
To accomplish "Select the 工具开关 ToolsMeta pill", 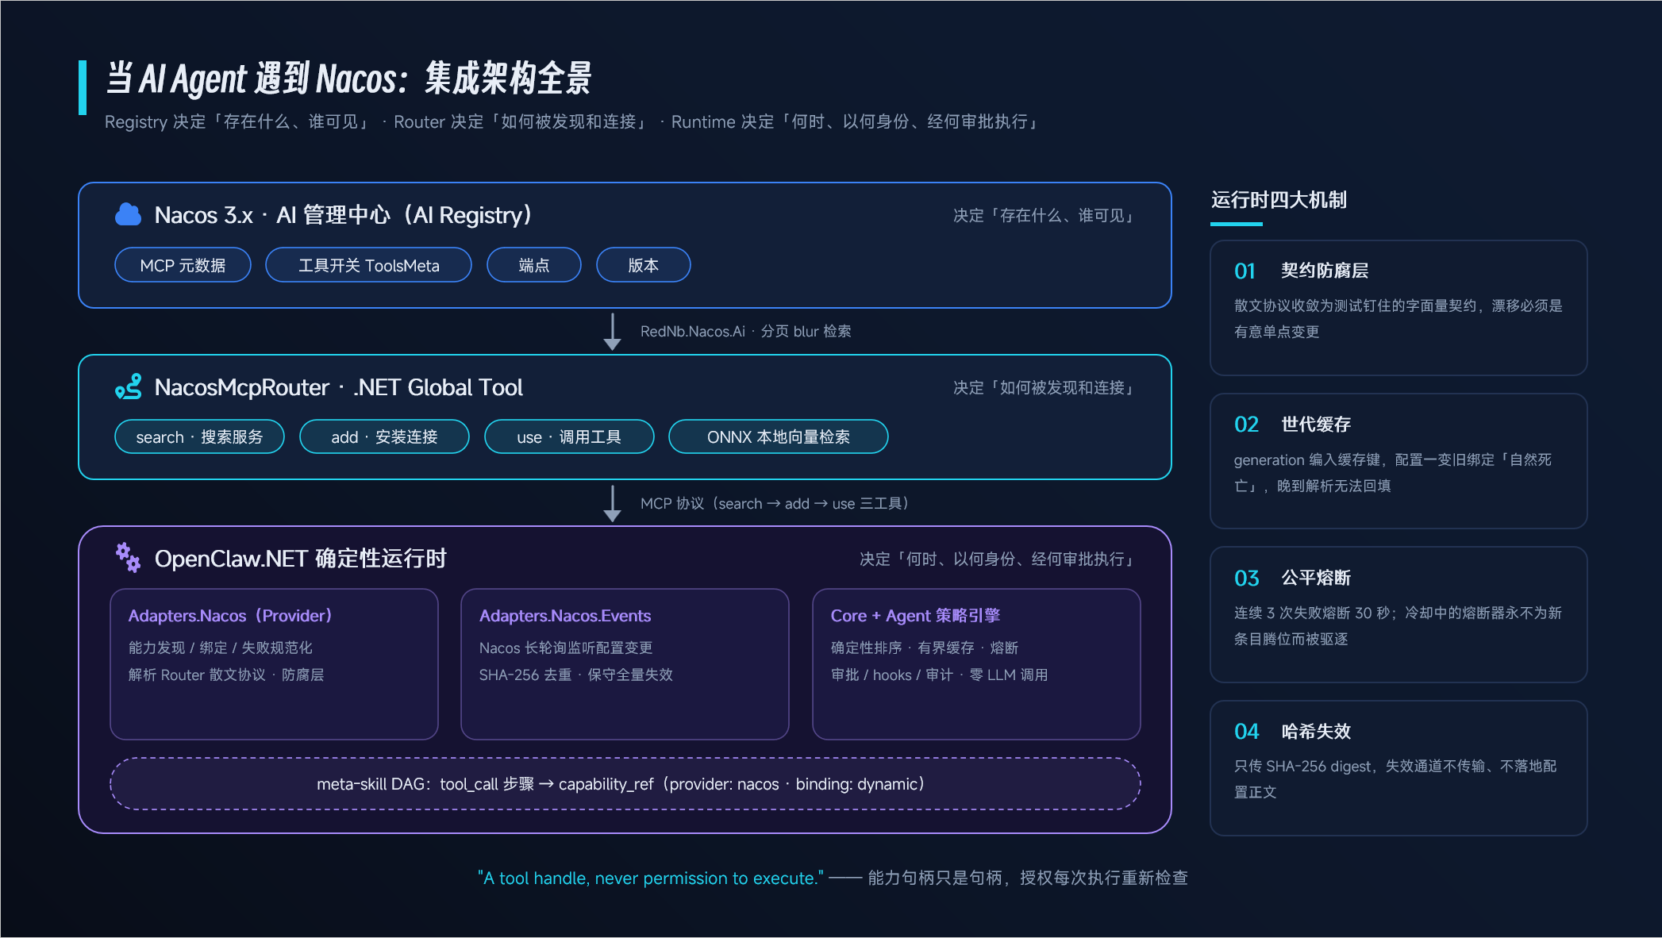I will coord(368,265).
